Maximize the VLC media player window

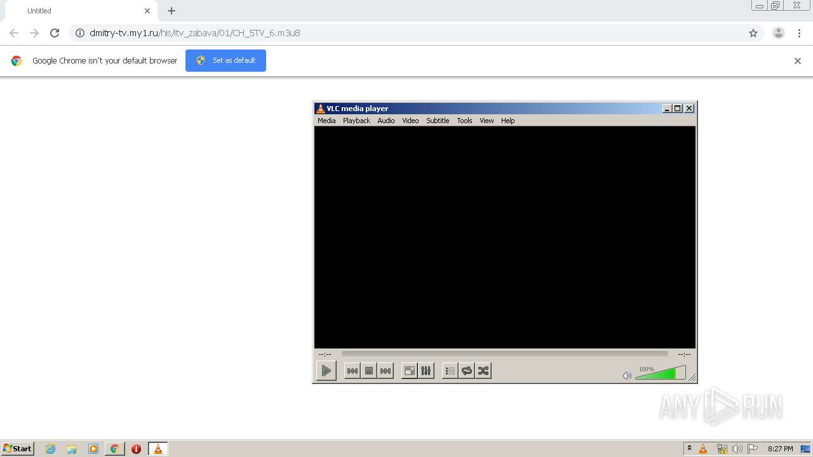pyautogui.click(x=677, y=109)
